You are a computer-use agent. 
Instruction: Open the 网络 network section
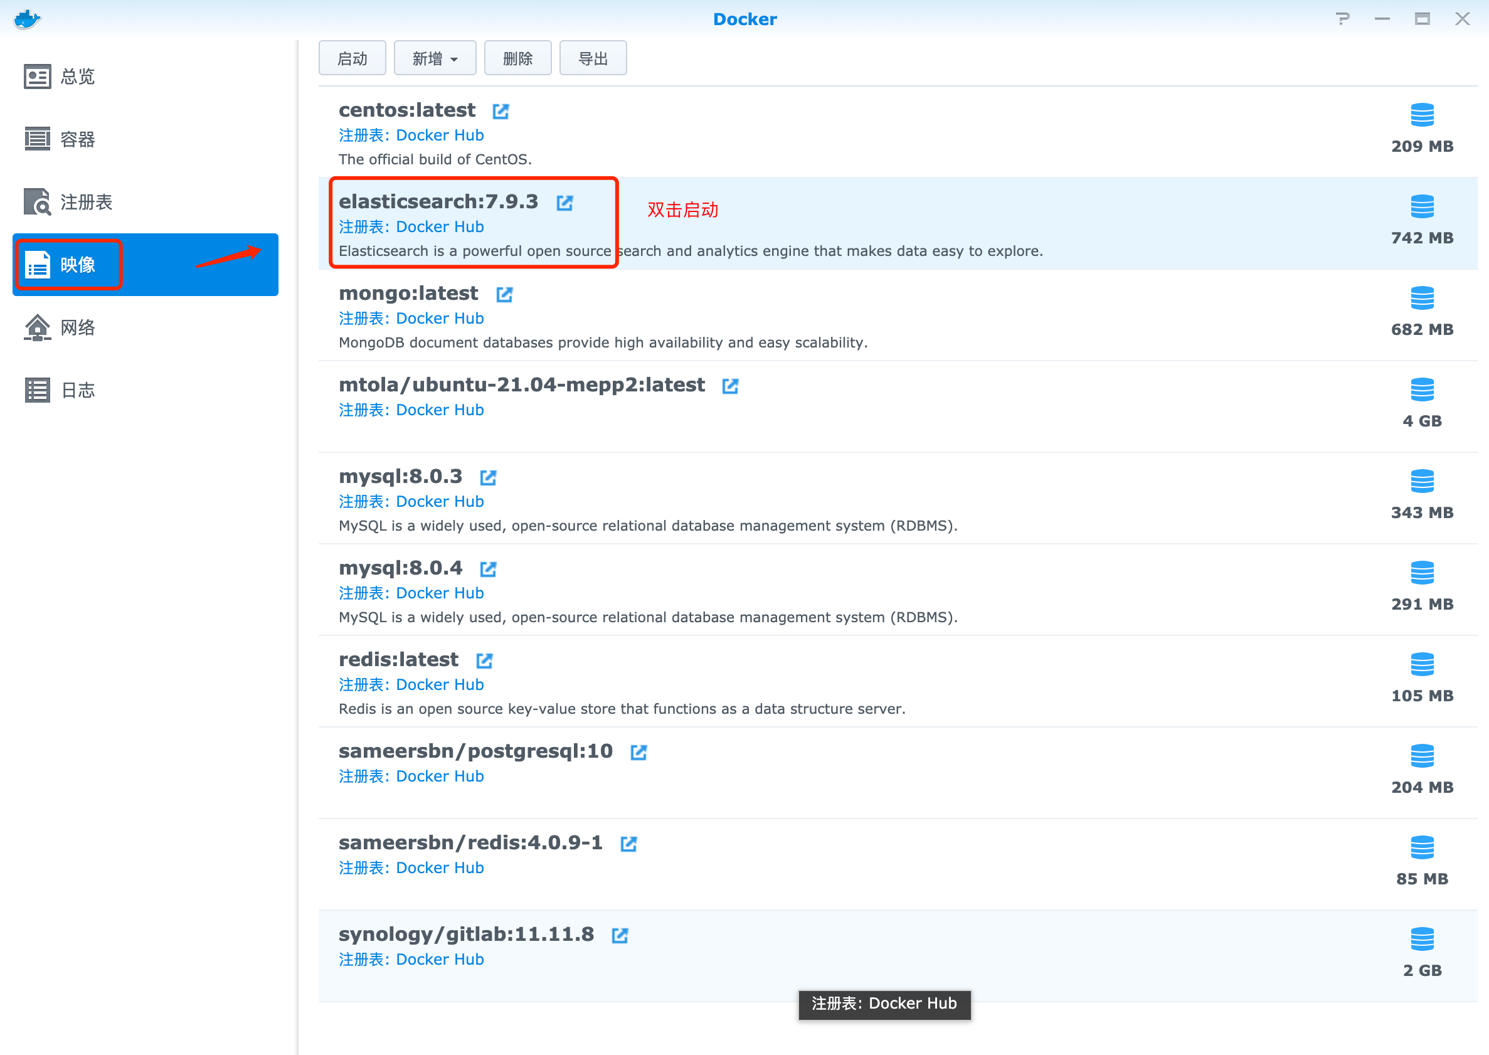[77, 327]
